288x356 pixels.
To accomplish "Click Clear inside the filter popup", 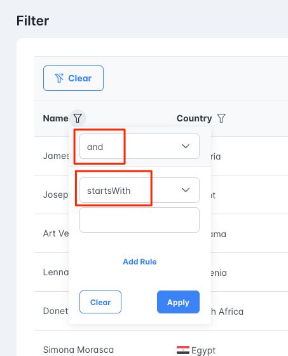I will coord(100,302).
